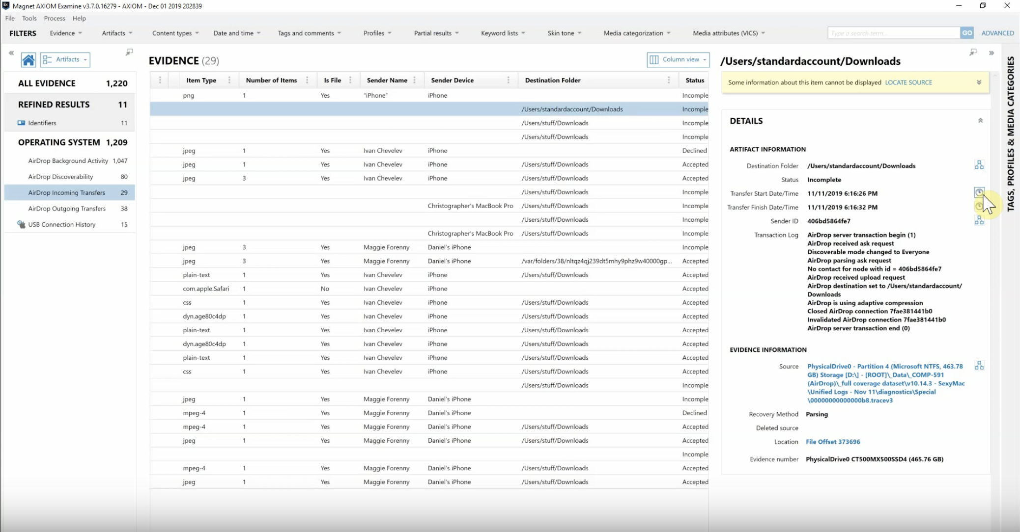Image resolution: width=1020 pixels, height=532 pixels.
Task: Click the timeline clock icon for Transfer Finish Date/Time
Action: point(979,206)
